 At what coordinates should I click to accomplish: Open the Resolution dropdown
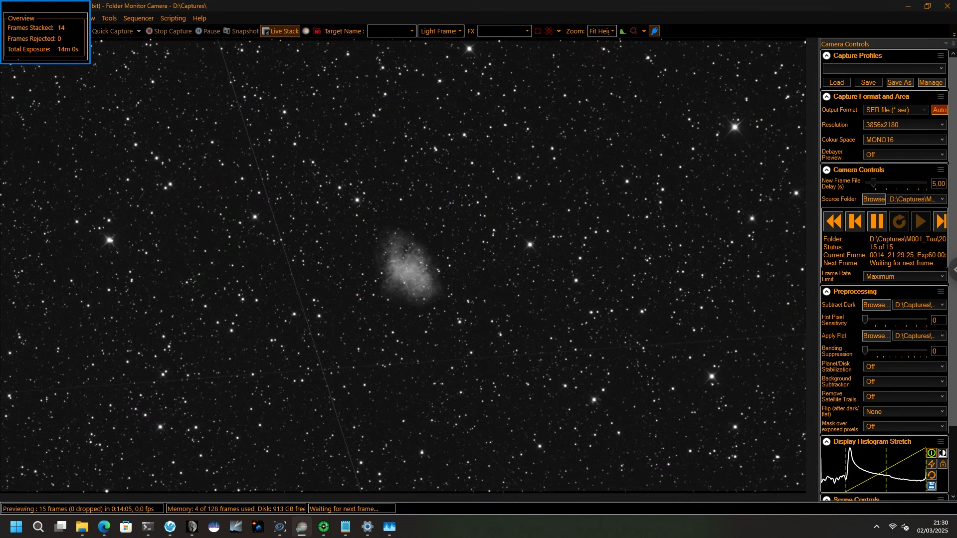tap(905, 125)
